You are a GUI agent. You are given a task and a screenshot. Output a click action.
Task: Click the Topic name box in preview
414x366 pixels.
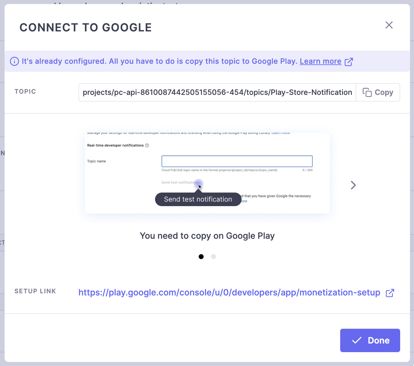click(237, 161)
